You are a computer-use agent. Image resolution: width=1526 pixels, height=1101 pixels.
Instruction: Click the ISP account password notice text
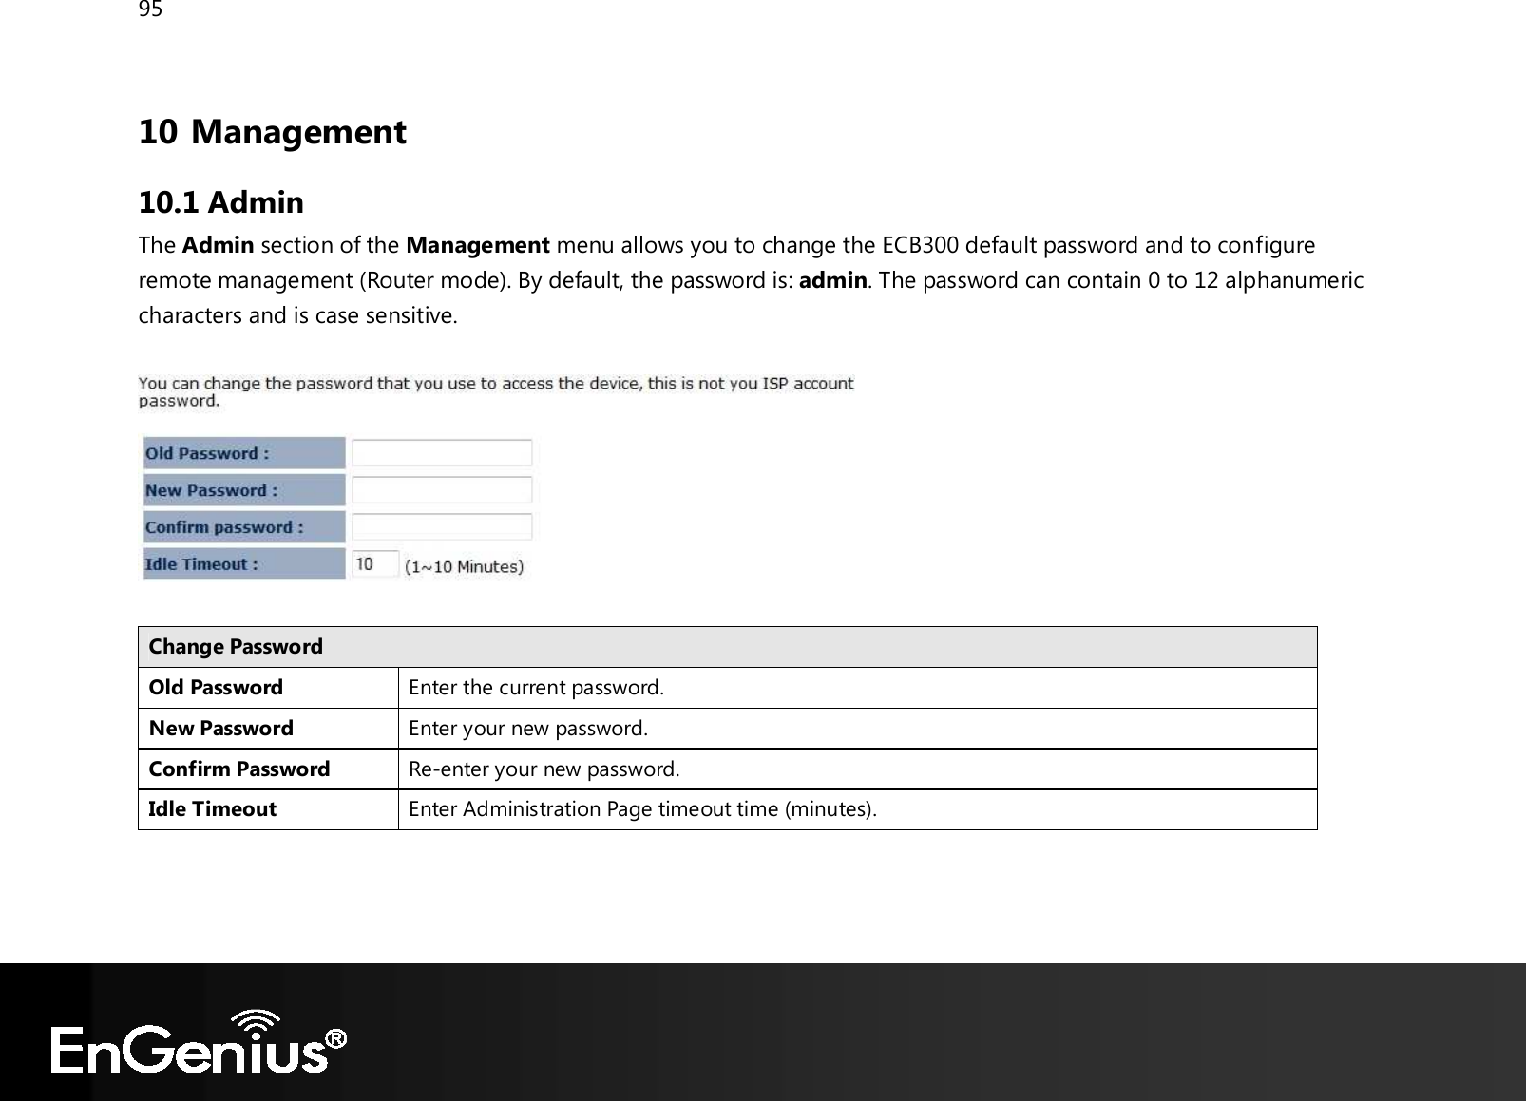[x=496, y=391]
